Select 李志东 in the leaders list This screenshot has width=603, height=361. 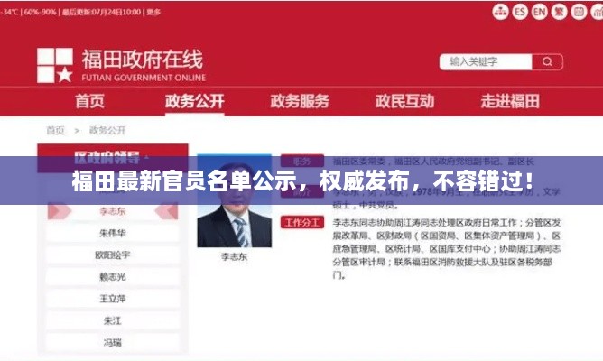click(x=113, y=211)
